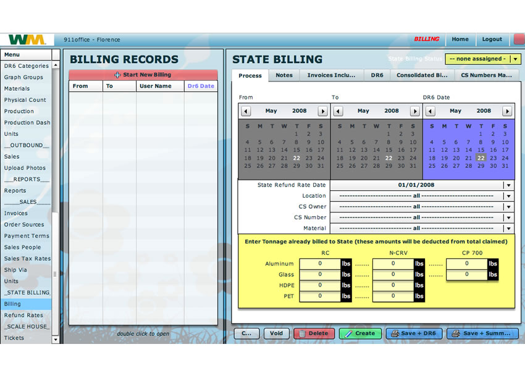The height and width of the screenshot is (381, 525).
Task: Open the Invoices Included tab
Action: tap(331, 75)
